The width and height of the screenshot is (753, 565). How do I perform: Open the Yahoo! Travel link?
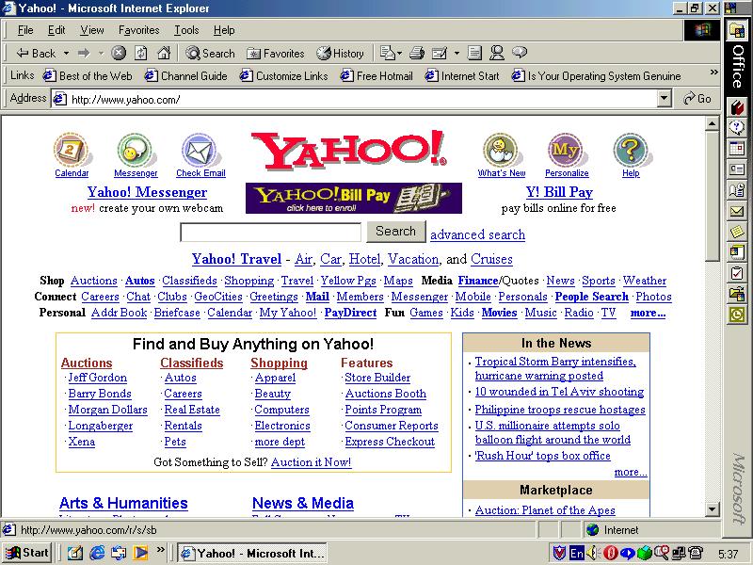tap(236, 259)
